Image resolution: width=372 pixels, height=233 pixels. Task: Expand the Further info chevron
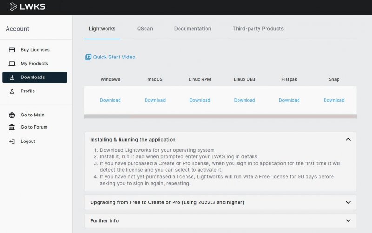tap(348, 220)
